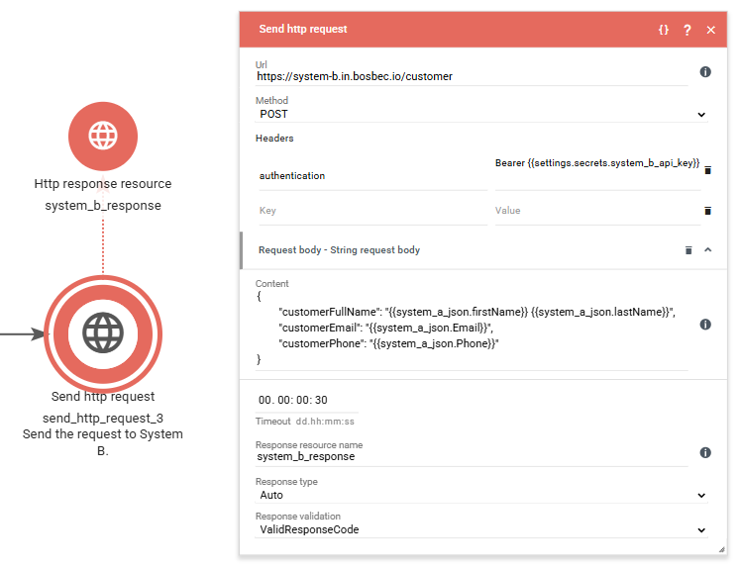740x567 pixels.
Task: Remove the String request body section
Action: (x=688, y=250)
